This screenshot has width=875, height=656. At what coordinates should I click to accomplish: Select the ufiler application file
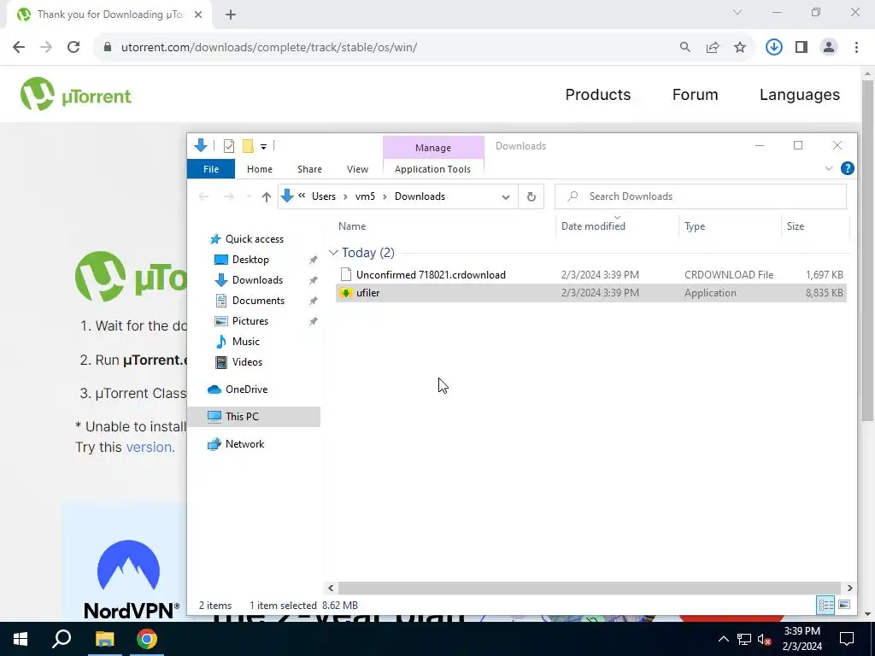coord(591,293)
